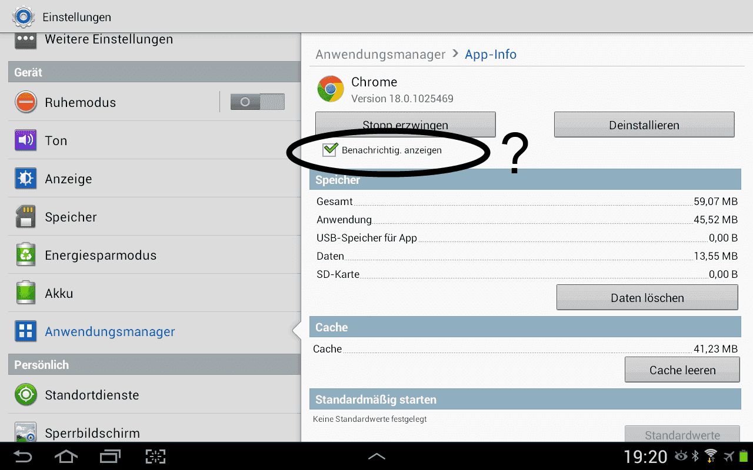This screenshot has height=470, width=753.
Task: Select Energiesparmodus in the sidebar
Action: [154, 255]
